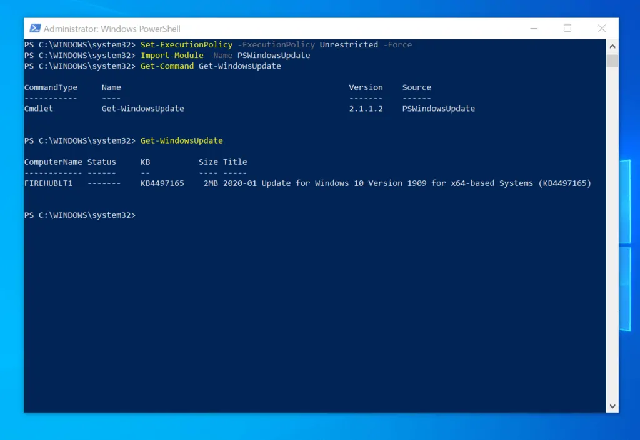Click the KB4497165 value in the KB column
The image size is (640, 440).
[162, 183]
